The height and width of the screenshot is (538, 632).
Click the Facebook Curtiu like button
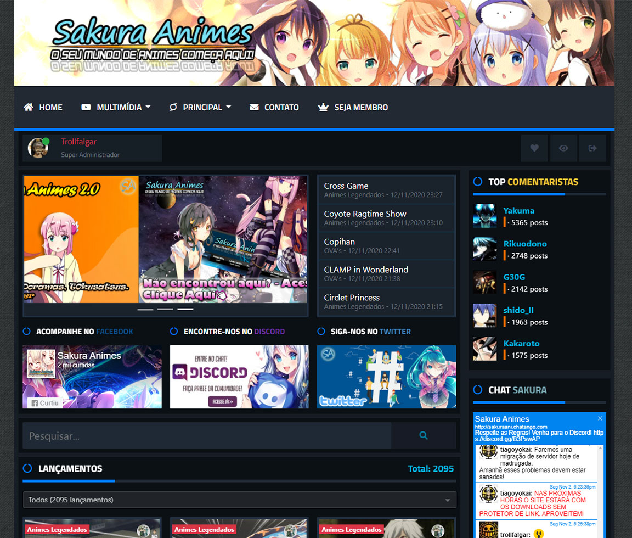pos(45,403)
